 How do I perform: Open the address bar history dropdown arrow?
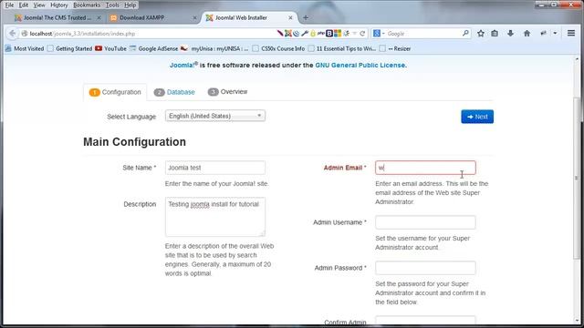(354, 34)
